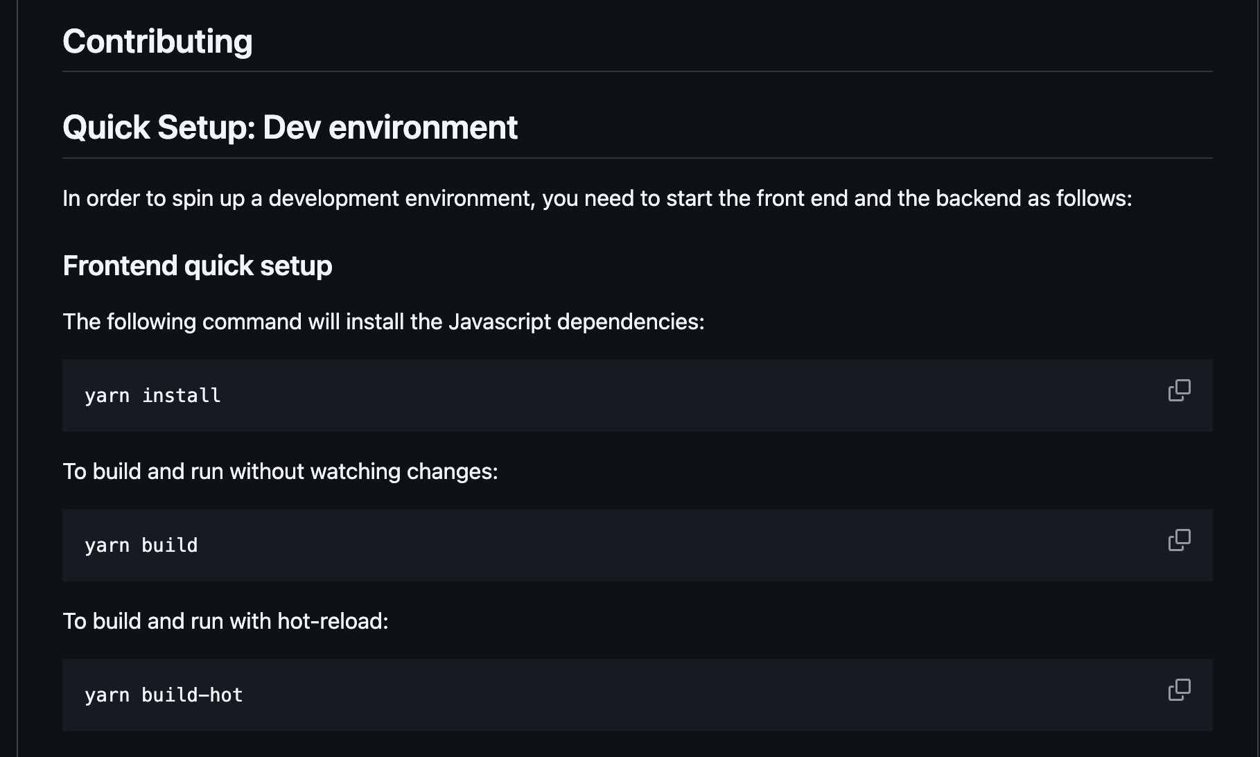Select the Quick Setup: Dev environment heading
1260x757 pixels.
click(x=290, y=128)
